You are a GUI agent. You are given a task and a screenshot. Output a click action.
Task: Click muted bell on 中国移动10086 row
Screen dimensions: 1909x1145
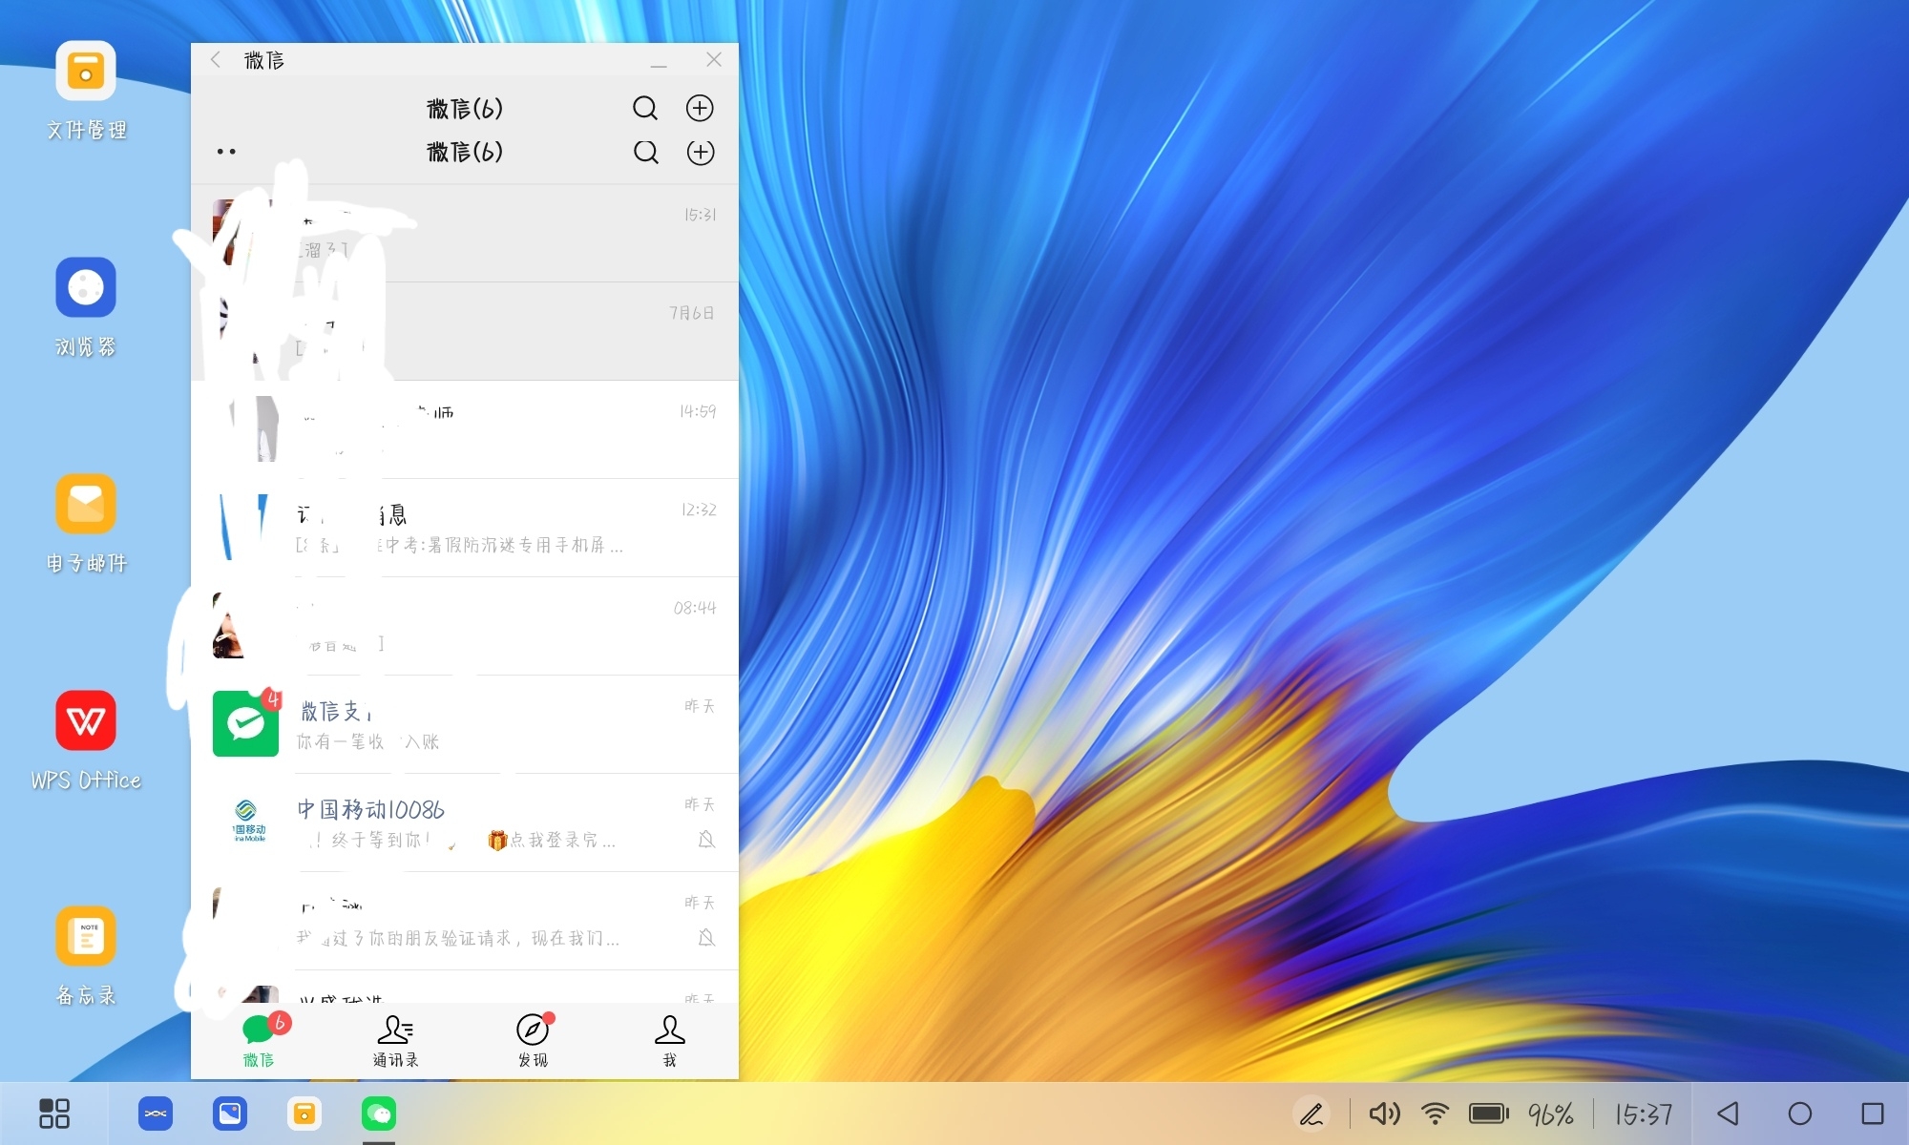coord(706,840)
